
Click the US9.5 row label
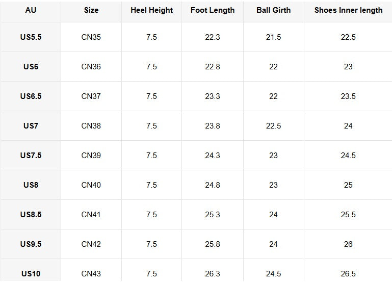31,244
